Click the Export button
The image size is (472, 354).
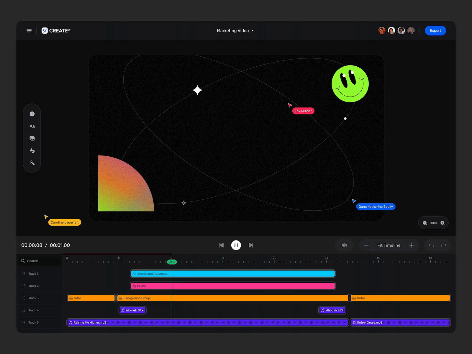click(x=435, y=30)
